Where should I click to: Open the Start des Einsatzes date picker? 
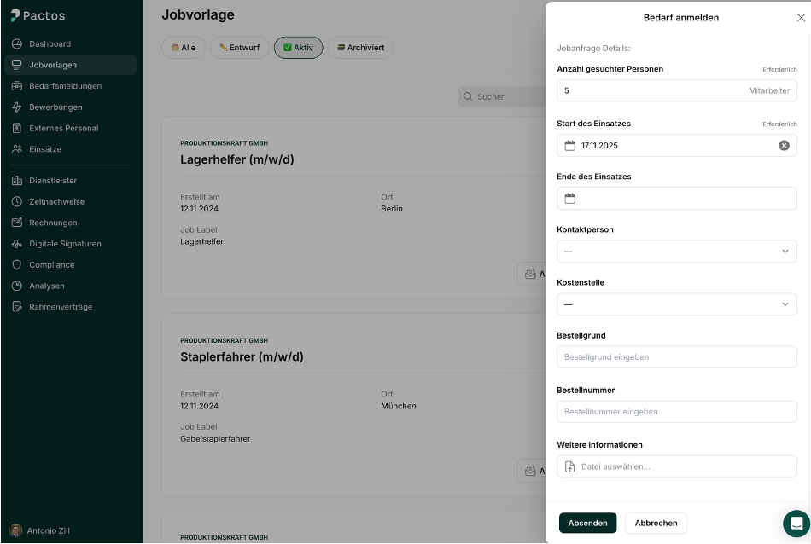click(570, 145)
